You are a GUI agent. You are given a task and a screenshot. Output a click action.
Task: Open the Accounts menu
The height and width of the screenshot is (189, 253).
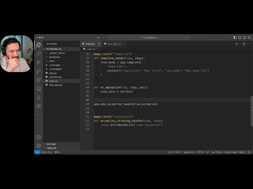(x=39, y=137)
